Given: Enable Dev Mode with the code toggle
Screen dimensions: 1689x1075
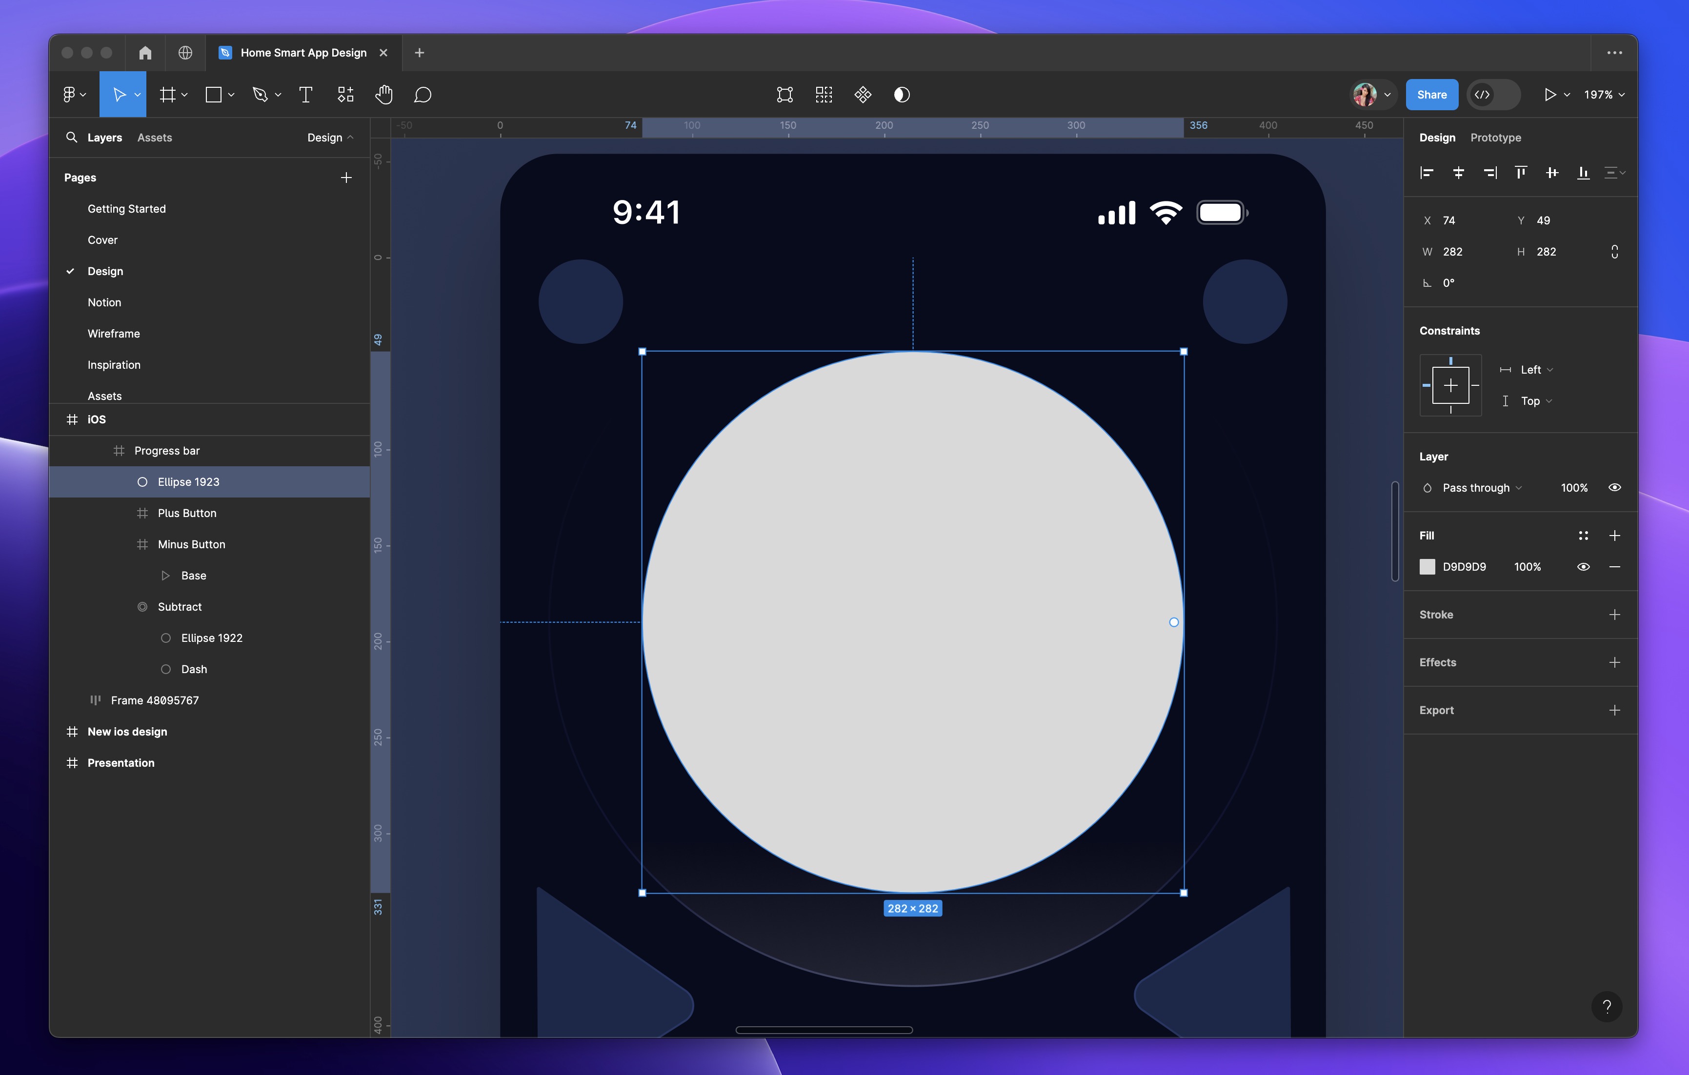Looking at the screenshot, I should click(x=1494, y=94).
